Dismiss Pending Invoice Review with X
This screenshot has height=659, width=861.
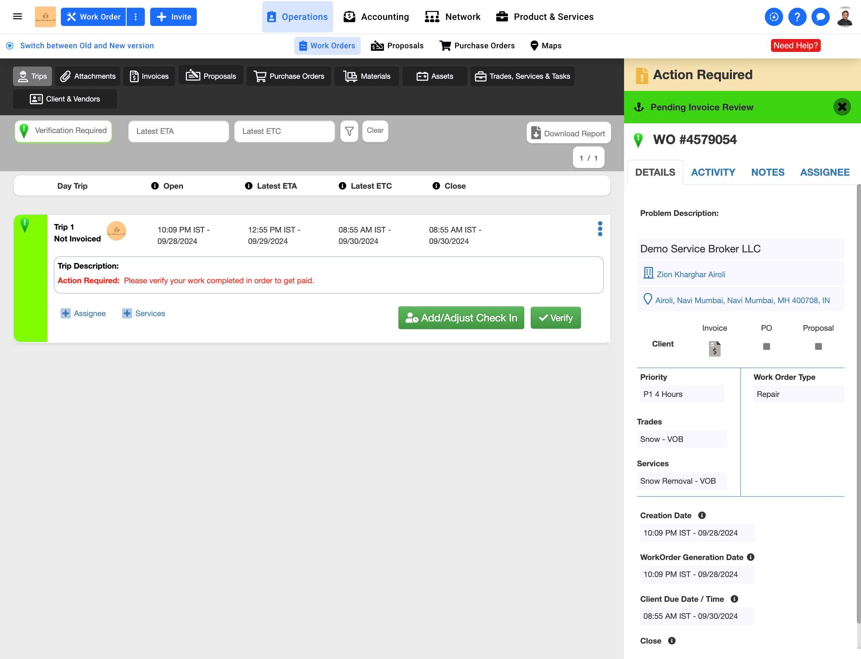842,107
